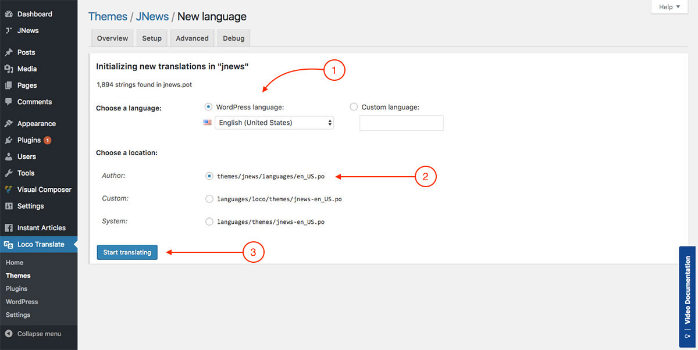Click the Custom language text field

tap(401, 123)
